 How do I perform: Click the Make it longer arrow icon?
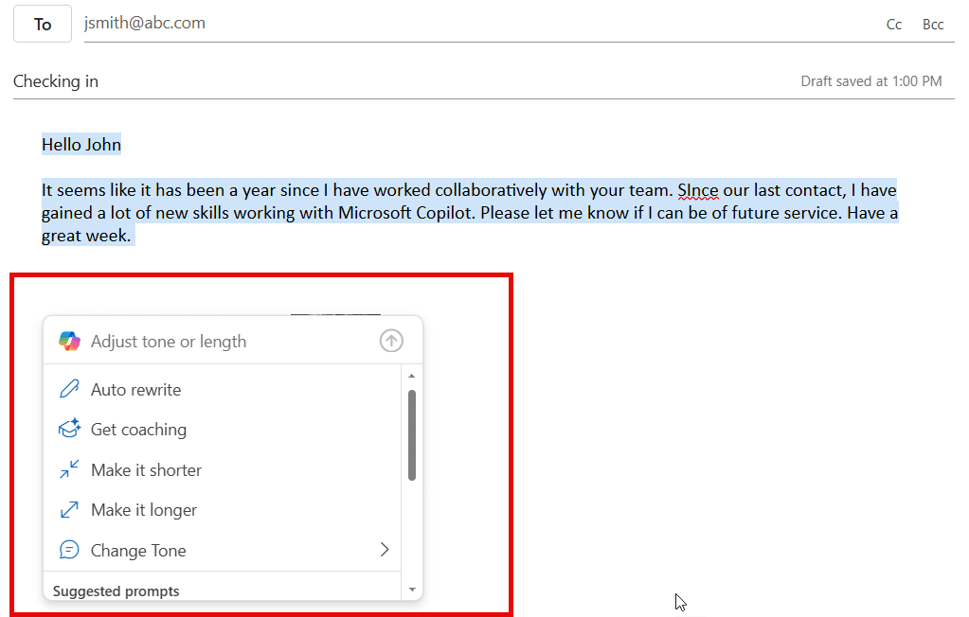pos(69,509)
